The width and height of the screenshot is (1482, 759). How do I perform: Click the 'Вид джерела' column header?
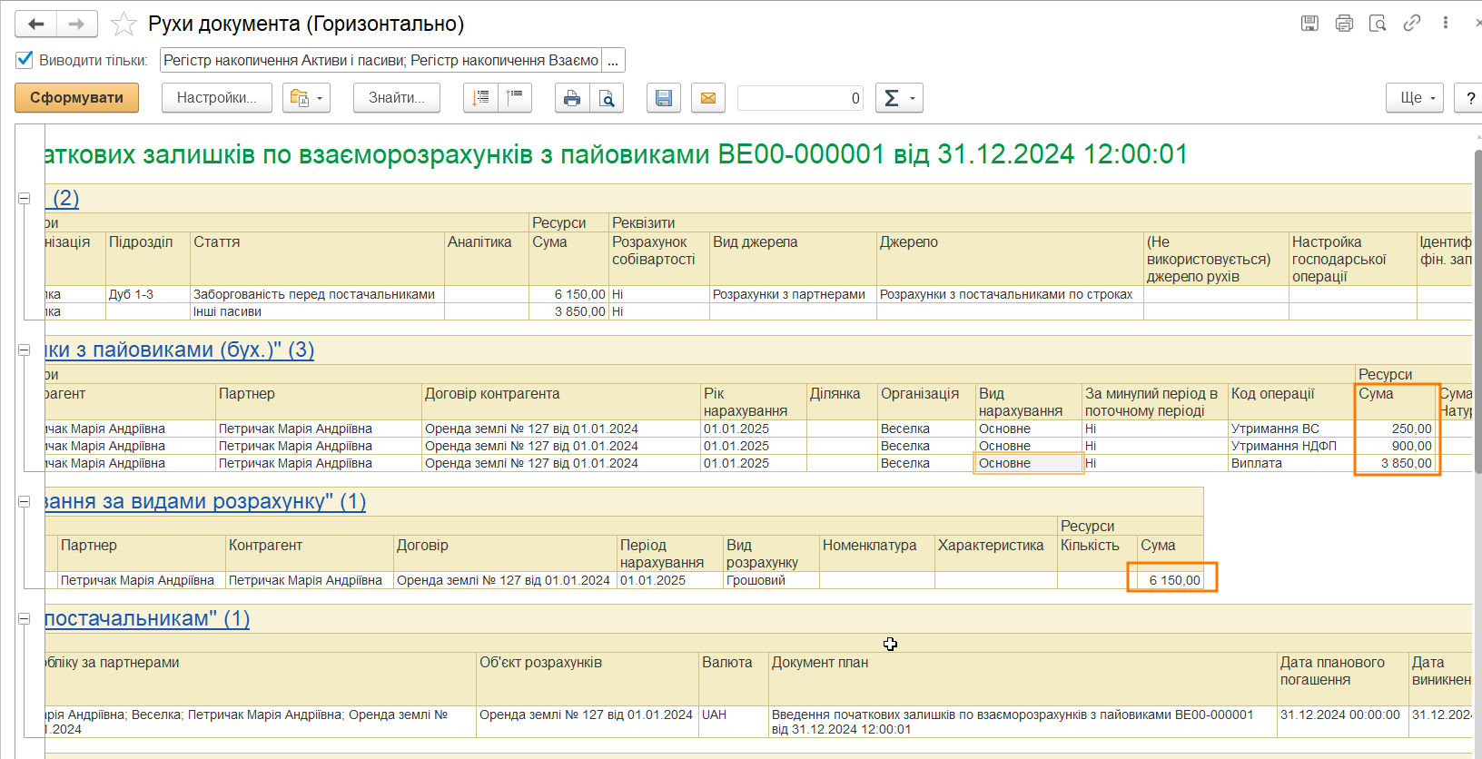pyautogui.click(x=793, y=259)
